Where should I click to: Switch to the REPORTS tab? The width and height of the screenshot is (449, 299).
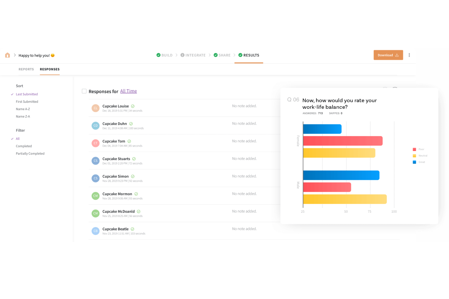26,69
